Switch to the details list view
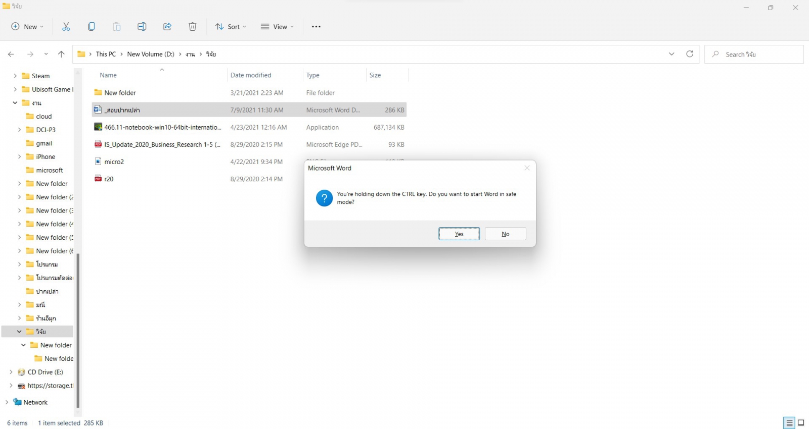The width and height of the screenshot is (809, 429). 789,423
